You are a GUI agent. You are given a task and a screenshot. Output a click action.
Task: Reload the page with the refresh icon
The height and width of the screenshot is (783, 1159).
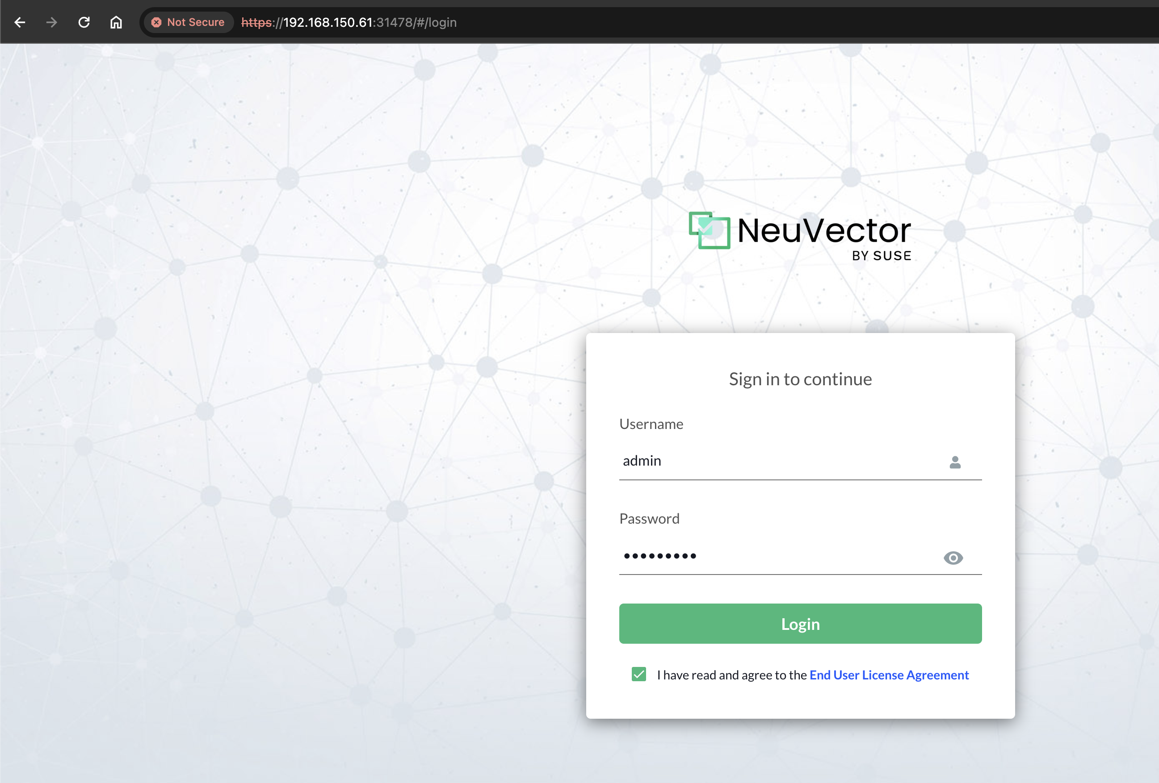(84, 22)
